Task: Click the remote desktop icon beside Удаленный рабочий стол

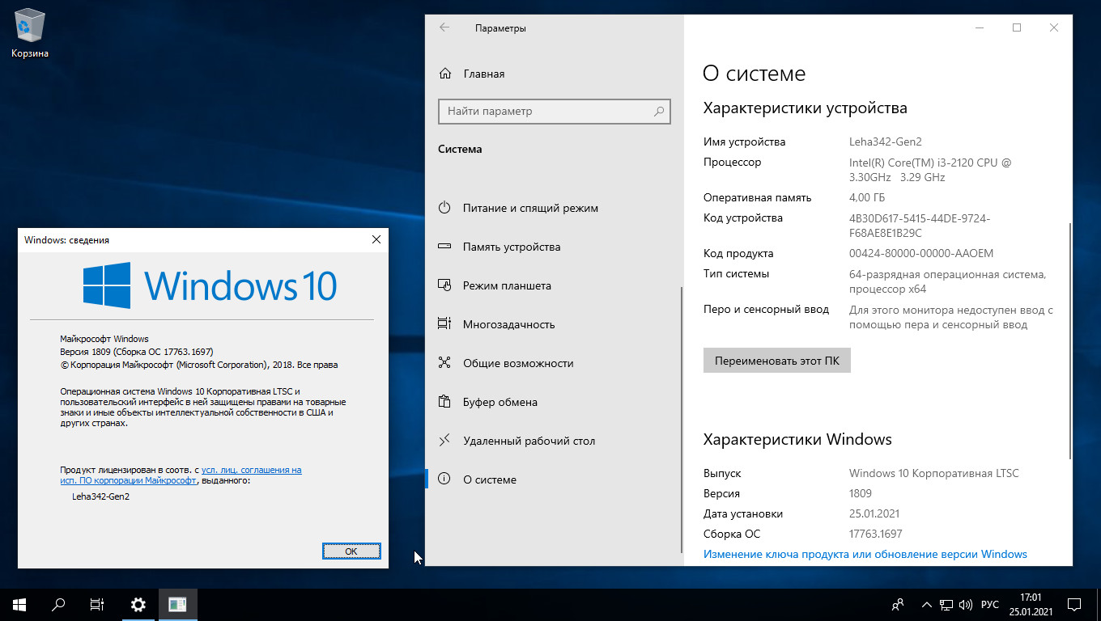Action: tap(444, 441)
